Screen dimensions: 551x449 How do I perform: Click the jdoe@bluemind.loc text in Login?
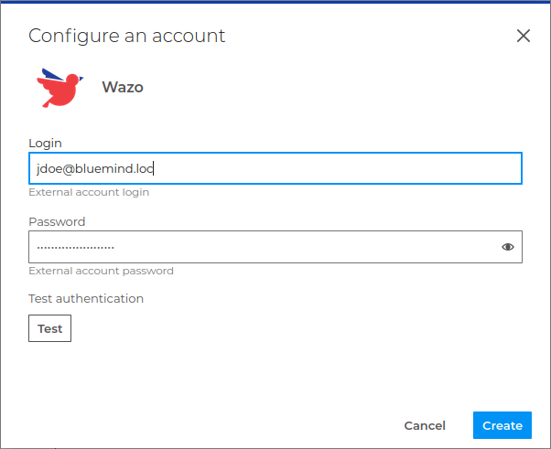89,168
